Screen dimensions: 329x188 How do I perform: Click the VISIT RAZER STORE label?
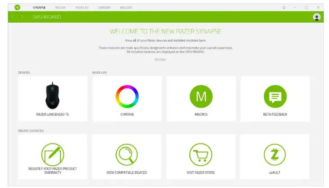[x=200, y=173]
